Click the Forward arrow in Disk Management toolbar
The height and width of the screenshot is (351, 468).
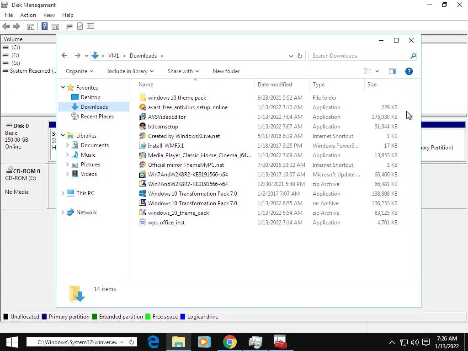[x=16, y=26]
